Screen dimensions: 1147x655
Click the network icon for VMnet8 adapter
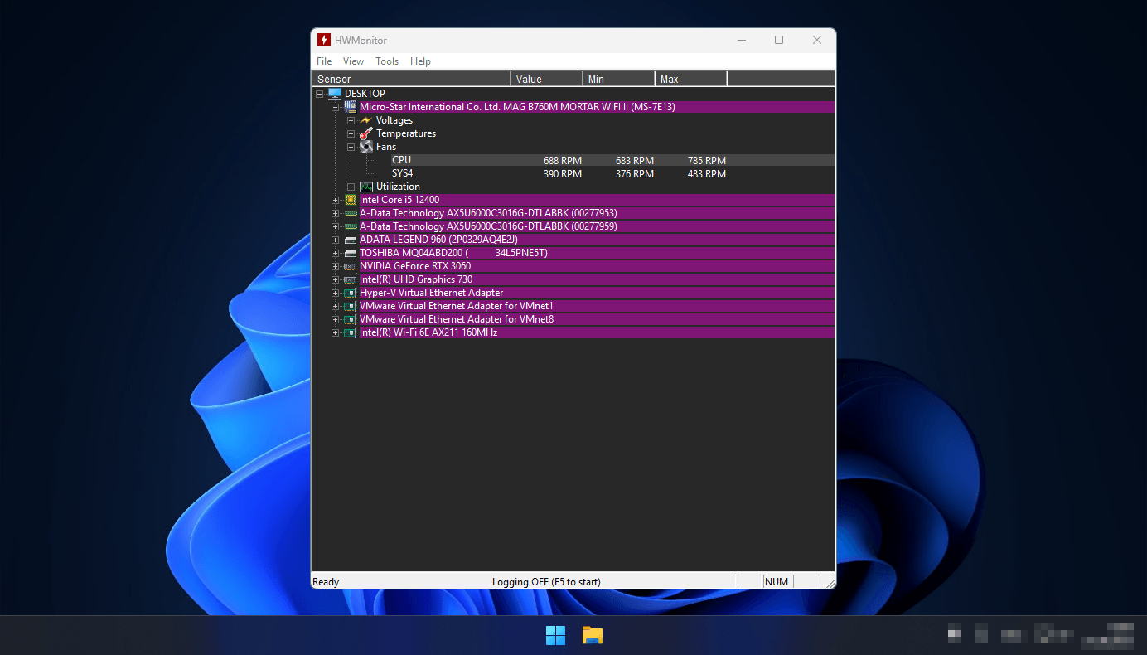[350, 319]
